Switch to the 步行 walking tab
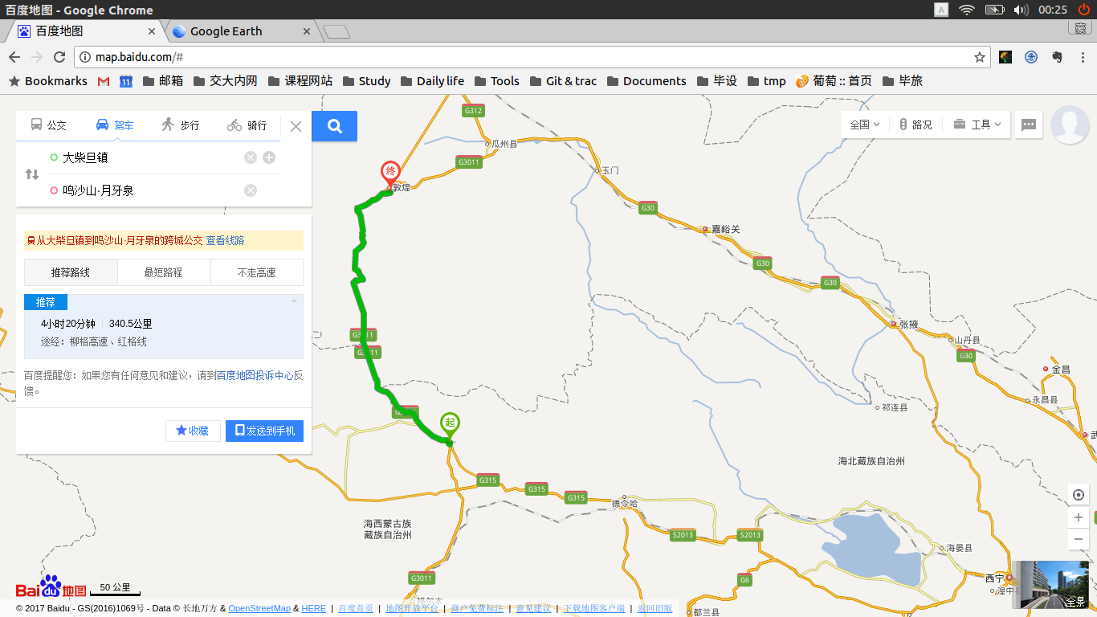The height and width of the screenshot is (617, 1097). [180, 125]
